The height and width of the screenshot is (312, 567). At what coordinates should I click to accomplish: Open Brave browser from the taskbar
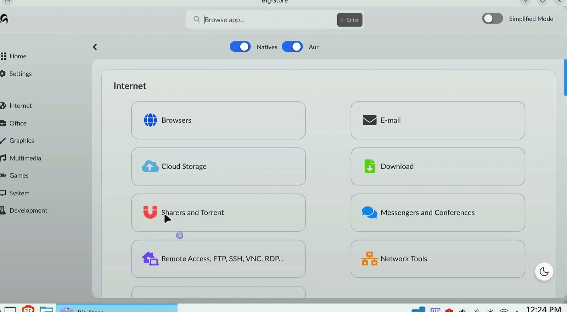coord(28,309)
